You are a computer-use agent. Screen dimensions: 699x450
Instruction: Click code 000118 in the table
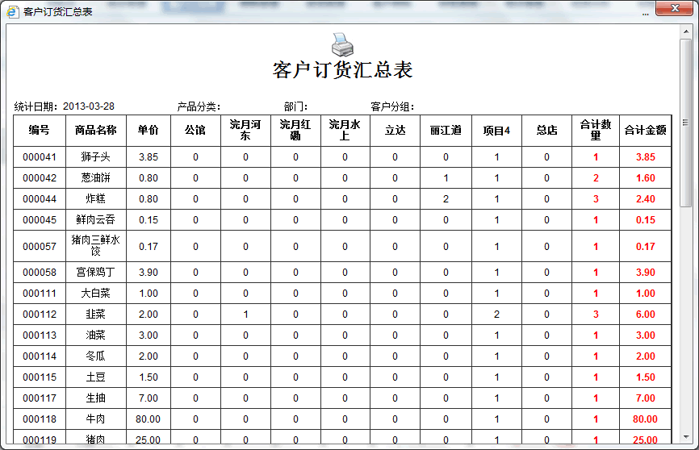40,419
